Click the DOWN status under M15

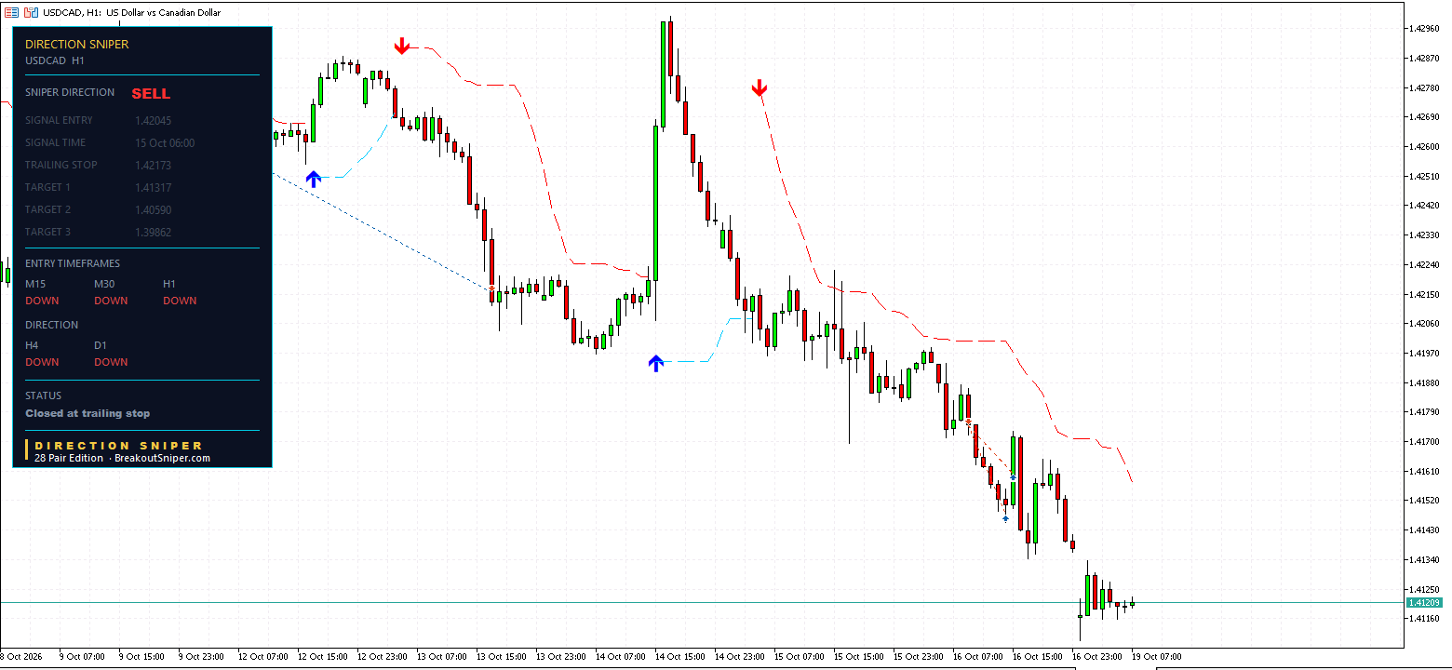tap(42, 301)
